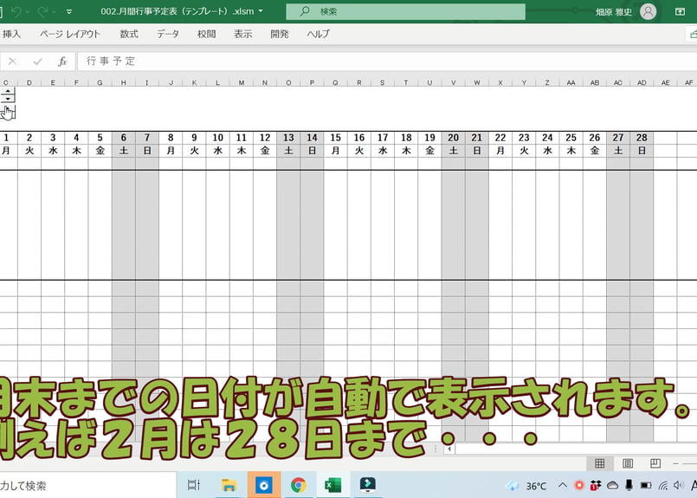Viewport: 697px width, 498px height.
Task: Select column header AD
Action: [x=642, y=82]
